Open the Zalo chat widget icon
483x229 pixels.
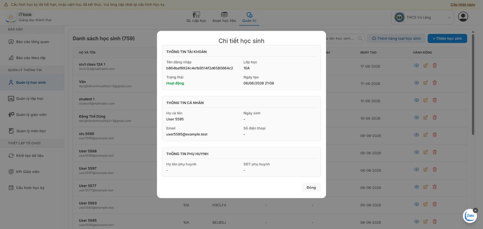tap(470, 216)
